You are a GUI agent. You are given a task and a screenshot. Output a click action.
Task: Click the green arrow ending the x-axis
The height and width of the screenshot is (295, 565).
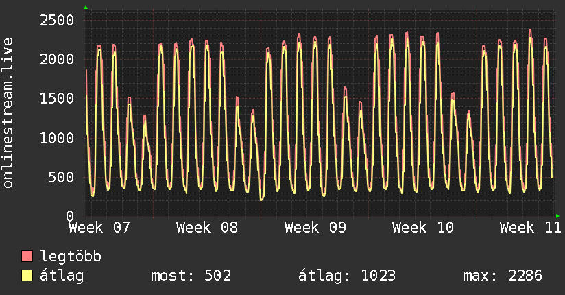tap(557, 216)
